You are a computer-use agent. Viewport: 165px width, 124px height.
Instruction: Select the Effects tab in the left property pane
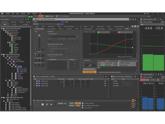[61, 29]
